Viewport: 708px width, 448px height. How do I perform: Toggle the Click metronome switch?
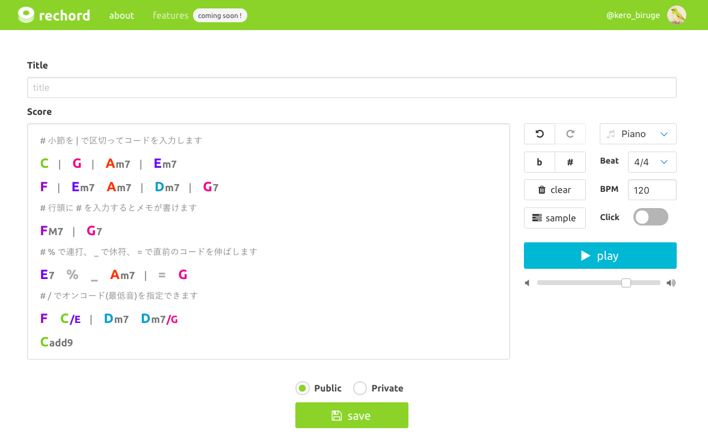651,217
